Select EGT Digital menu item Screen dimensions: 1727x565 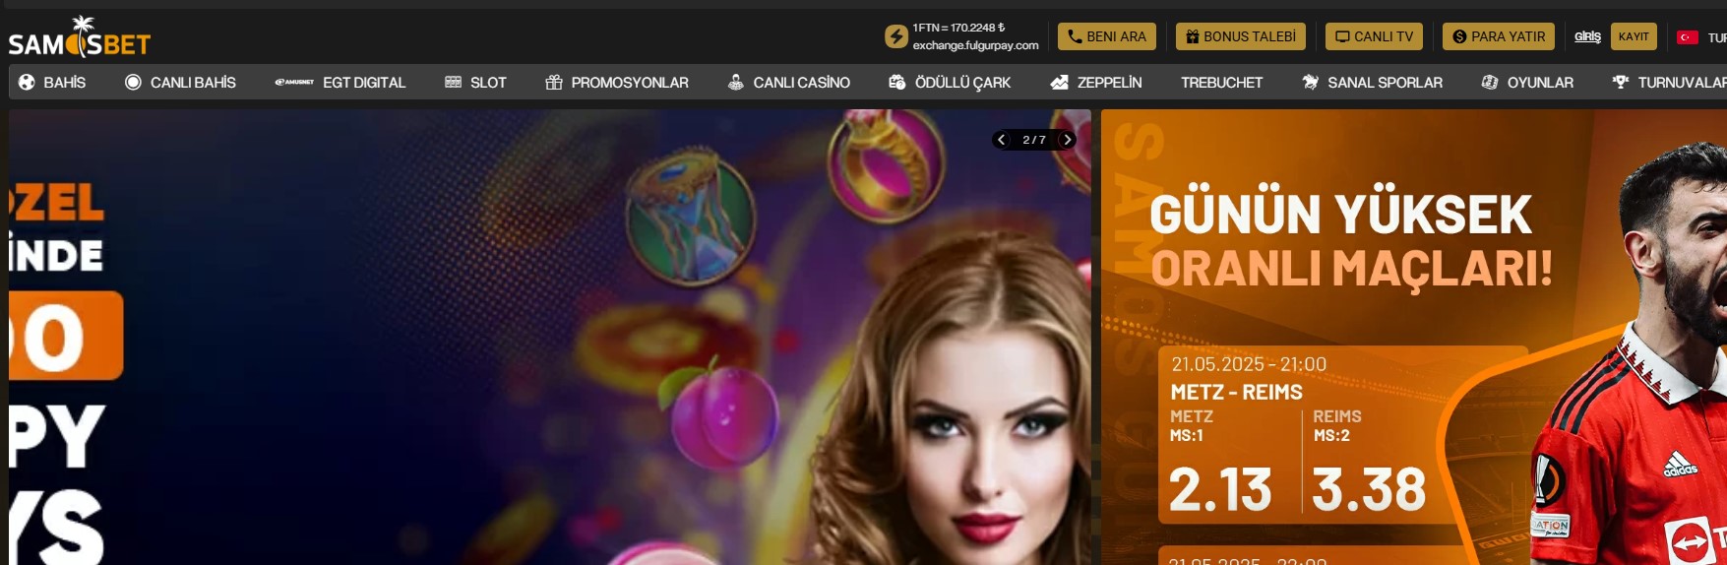click(340, 83)
